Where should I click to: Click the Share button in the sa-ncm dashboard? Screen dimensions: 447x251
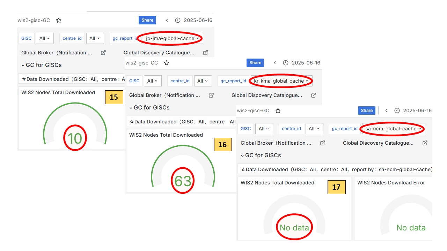pos(366,111)
